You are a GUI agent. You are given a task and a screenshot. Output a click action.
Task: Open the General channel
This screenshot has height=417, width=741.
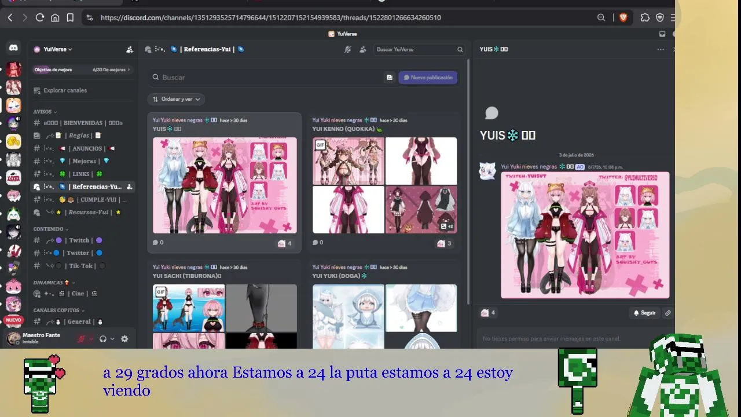click(83, 321)
